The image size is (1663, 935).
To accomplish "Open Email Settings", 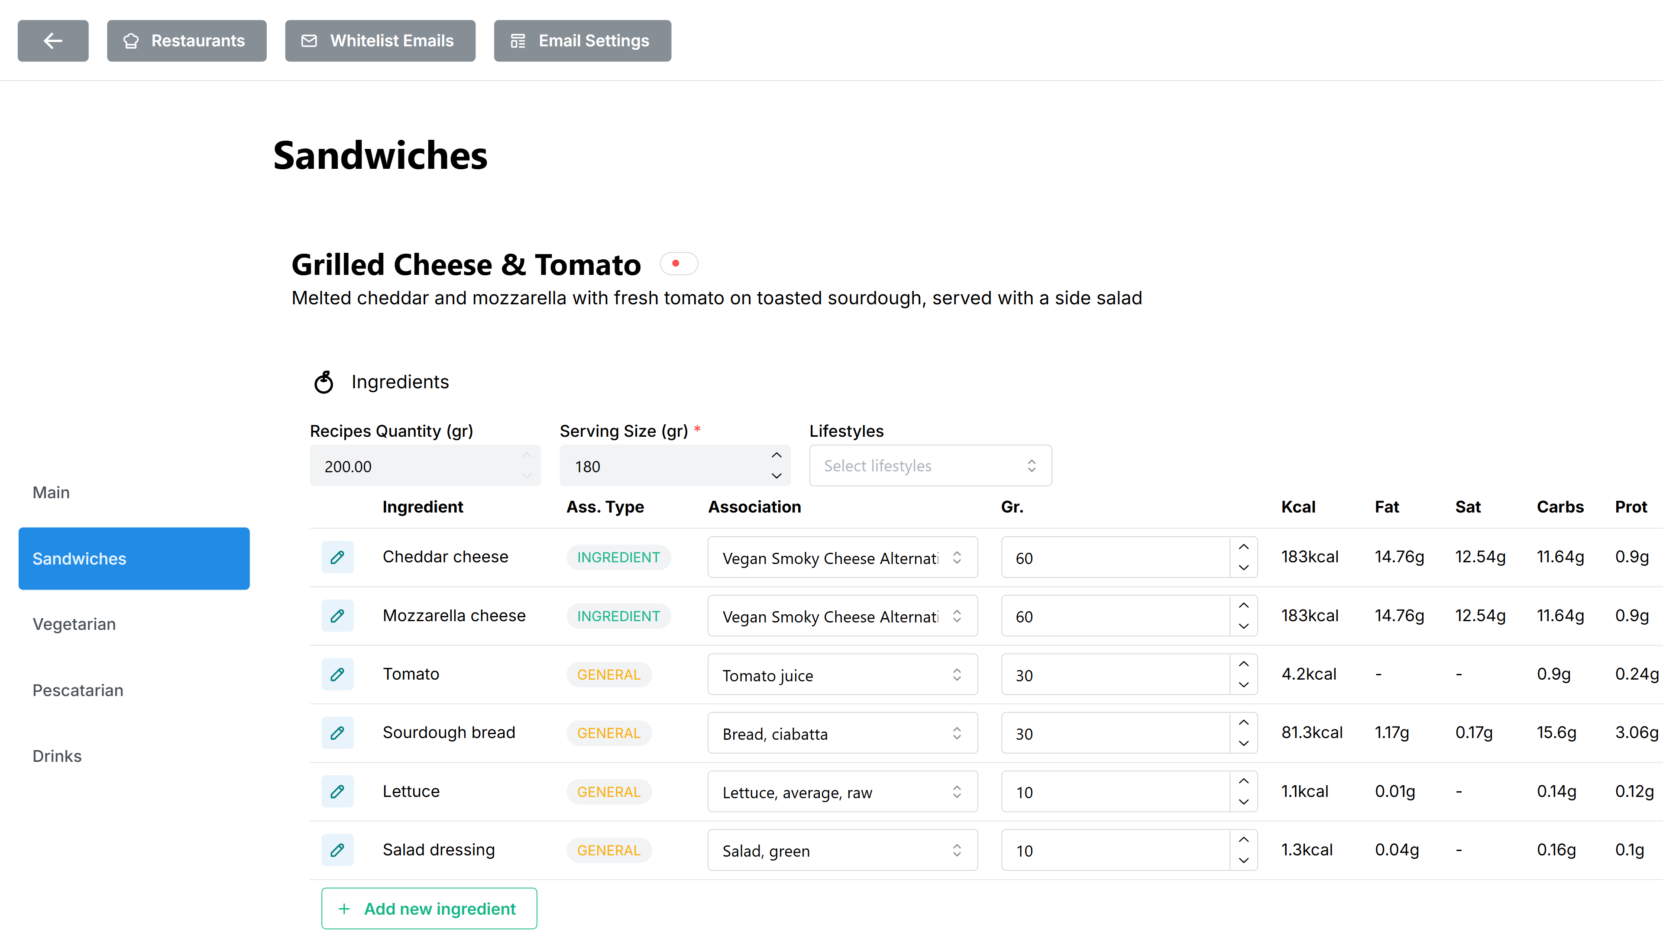I will 582,41.
